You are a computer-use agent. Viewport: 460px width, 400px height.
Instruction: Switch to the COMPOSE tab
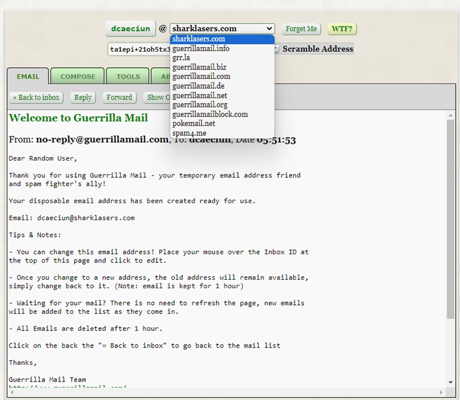click(77, 76)
